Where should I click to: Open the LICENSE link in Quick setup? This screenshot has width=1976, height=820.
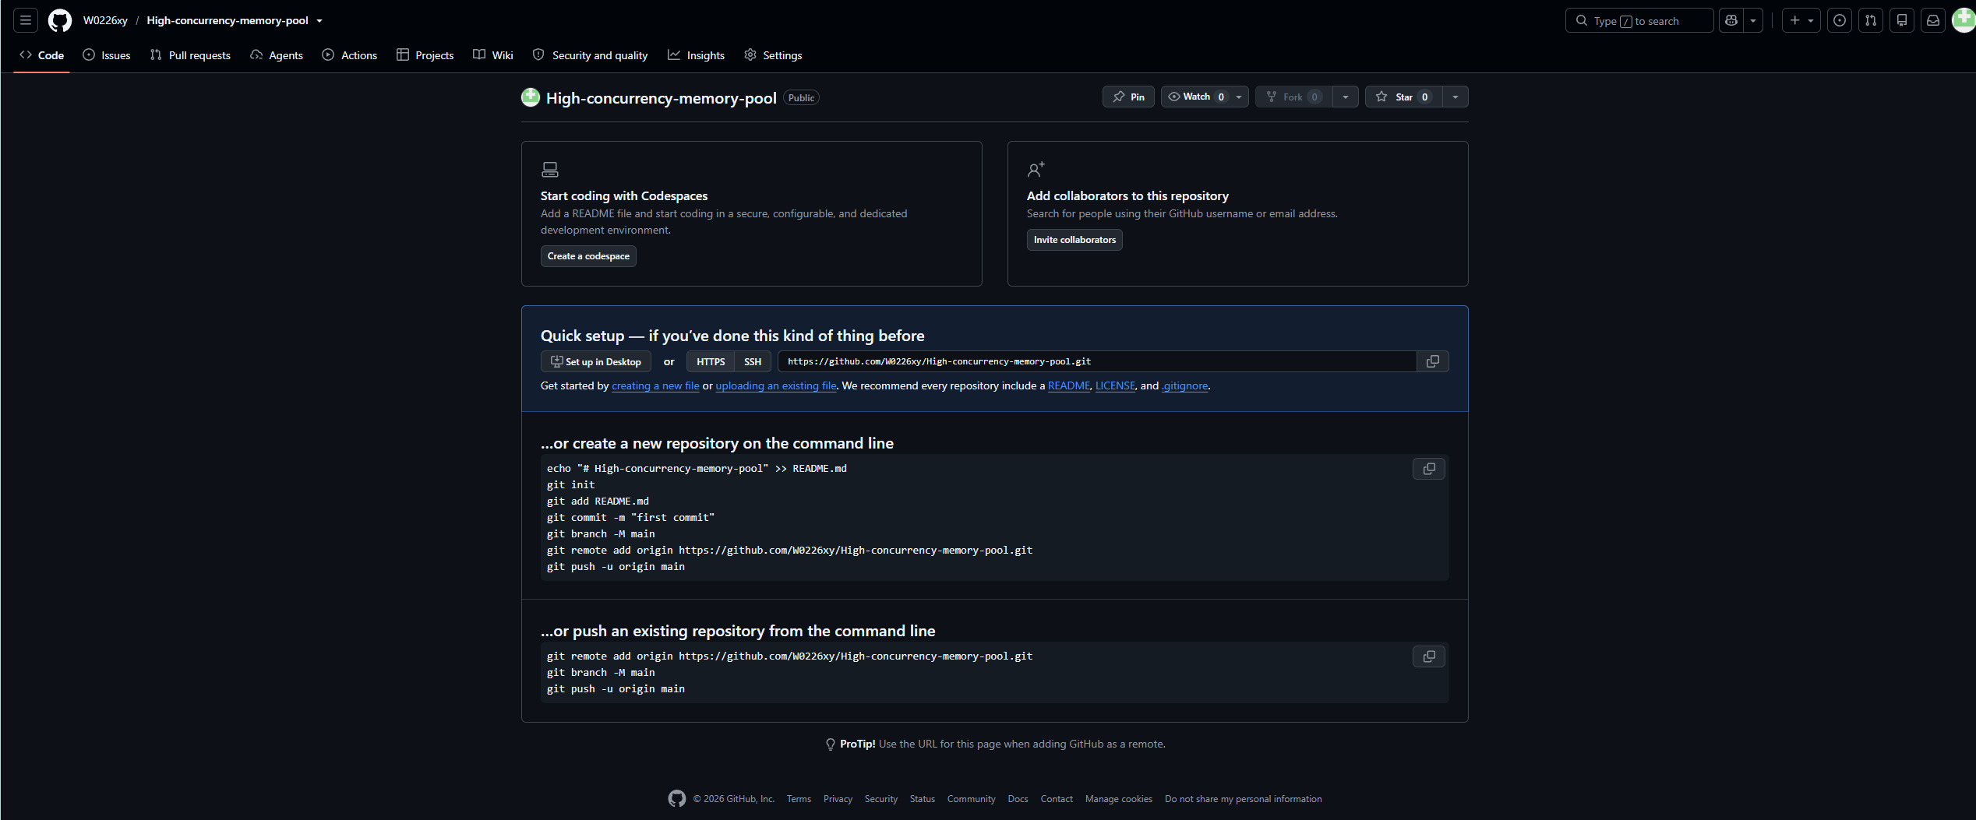tap(1115, 386)
